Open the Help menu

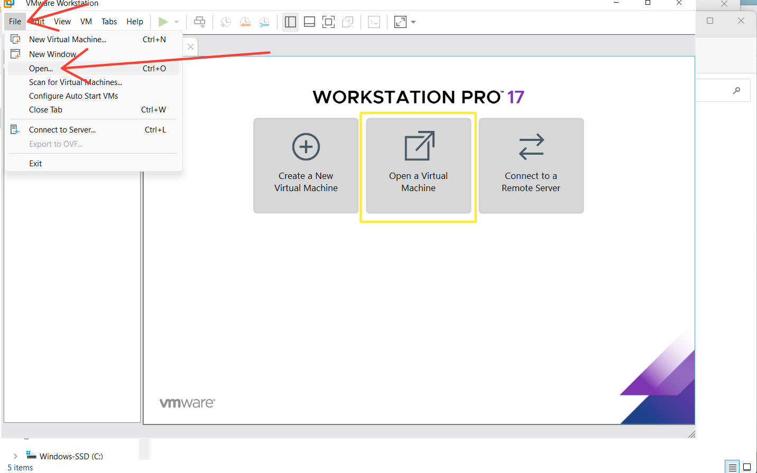click(135, 22)
